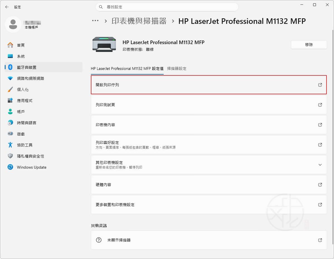Click the HP LaserJet printer image
334x259 pixels.
104,44
